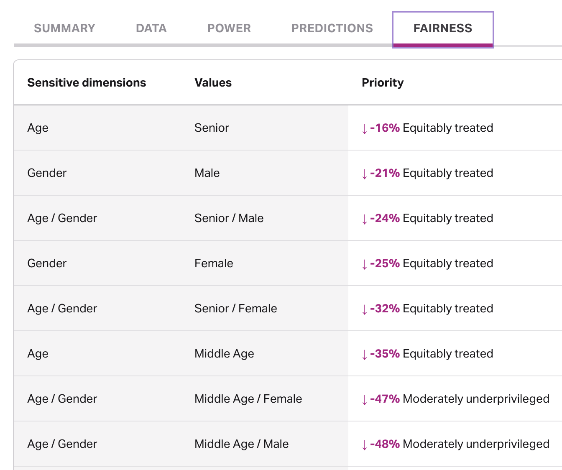Open the Summary tab
This screenshot has width=562, height=470.
pyautogui.click(x=64, y=28)
